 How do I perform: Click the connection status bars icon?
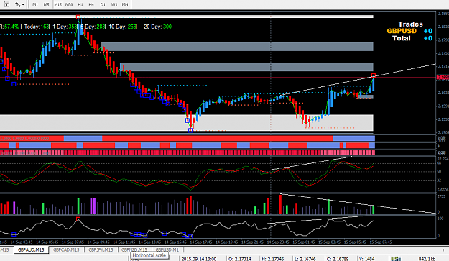click(x=396, y=259)
